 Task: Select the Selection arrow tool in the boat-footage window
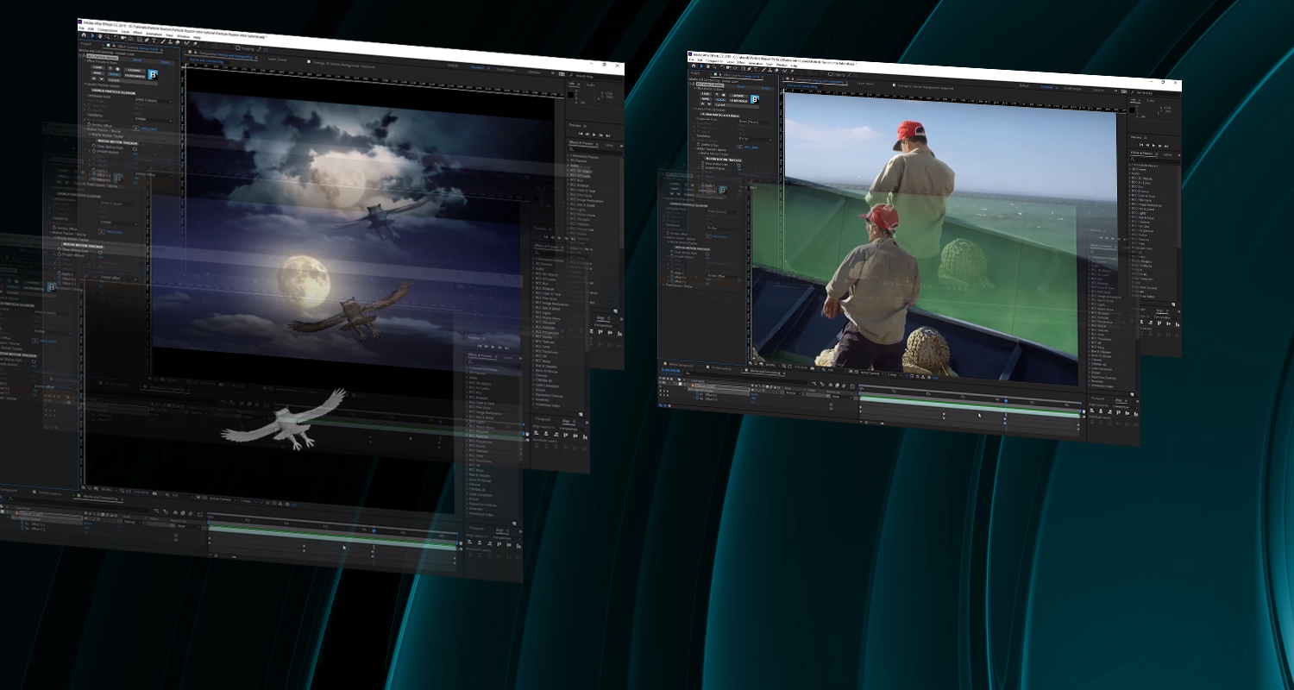tap(701, 66)
